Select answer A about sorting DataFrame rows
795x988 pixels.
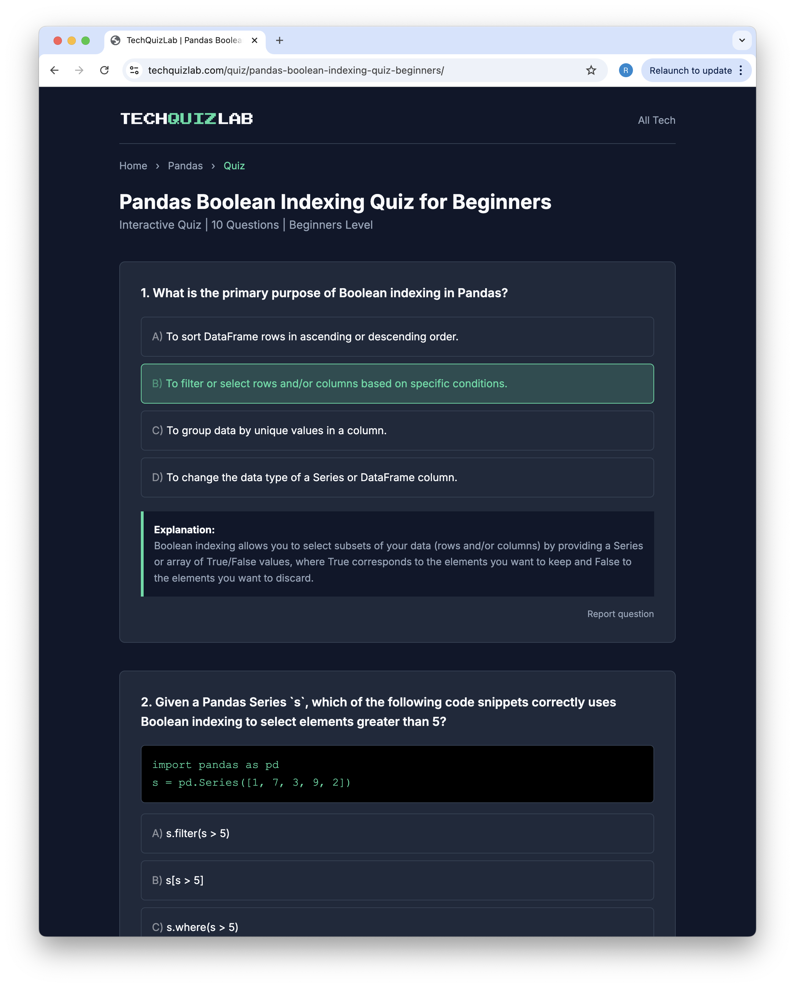click(397, 337)
